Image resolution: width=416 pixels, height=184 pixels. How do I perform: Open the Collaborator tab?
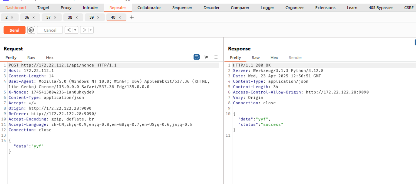click(149, 8)
